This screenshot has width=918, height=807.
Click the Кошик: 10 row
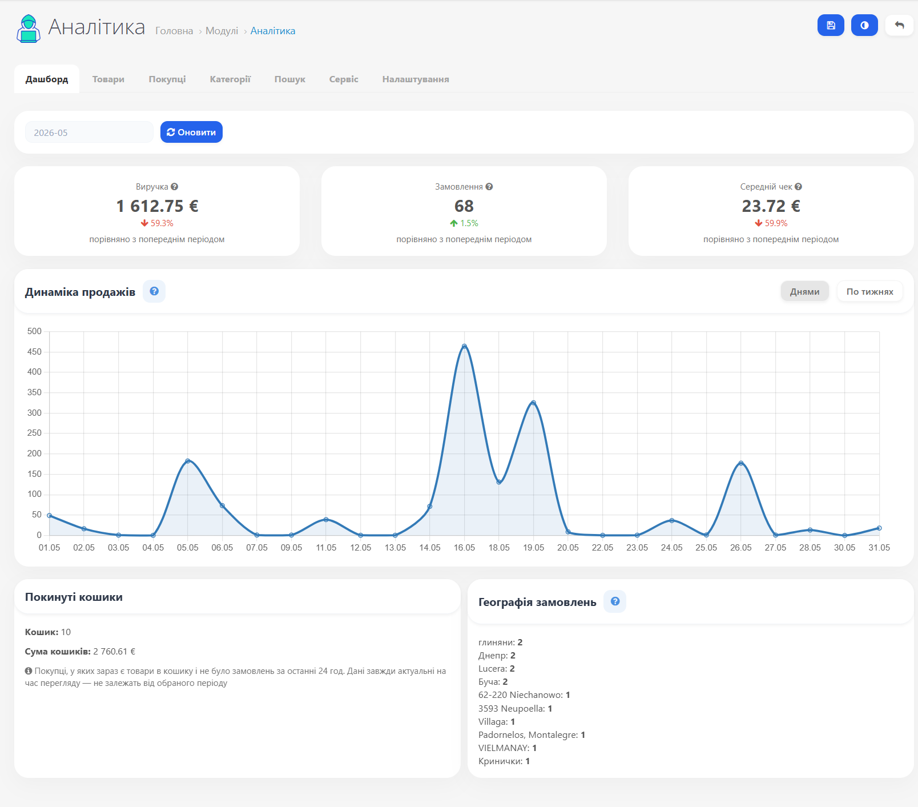coord(48,632)
